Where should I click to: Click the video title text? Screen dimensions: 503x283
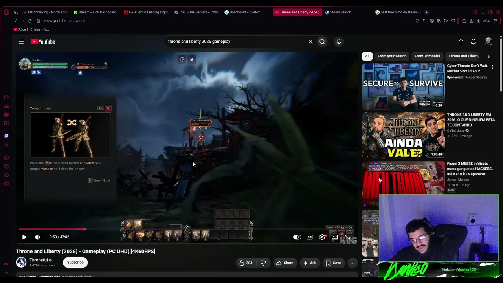pyautogui.click(x=86, y=251)
